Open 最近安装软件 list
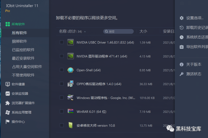208x138 pixels. pyautogui.click(x=23, y=58)
